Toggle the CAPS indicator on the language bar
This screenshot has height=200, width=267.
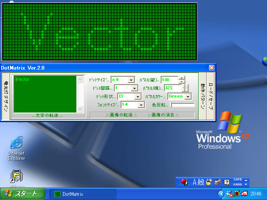pyautogui.click(x=237, y=180)
